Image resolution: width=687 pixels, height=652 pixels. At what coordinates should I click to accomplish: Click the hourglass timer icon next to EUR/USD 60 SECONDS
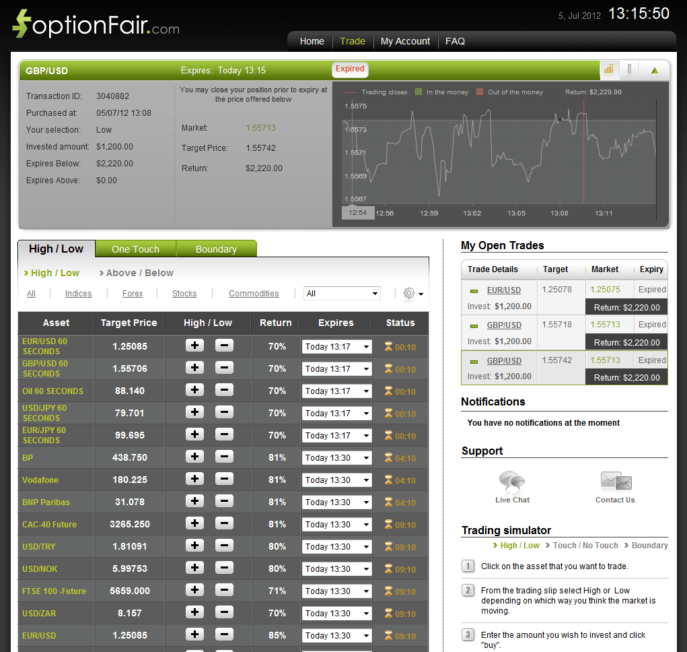(x=390, y=346)
